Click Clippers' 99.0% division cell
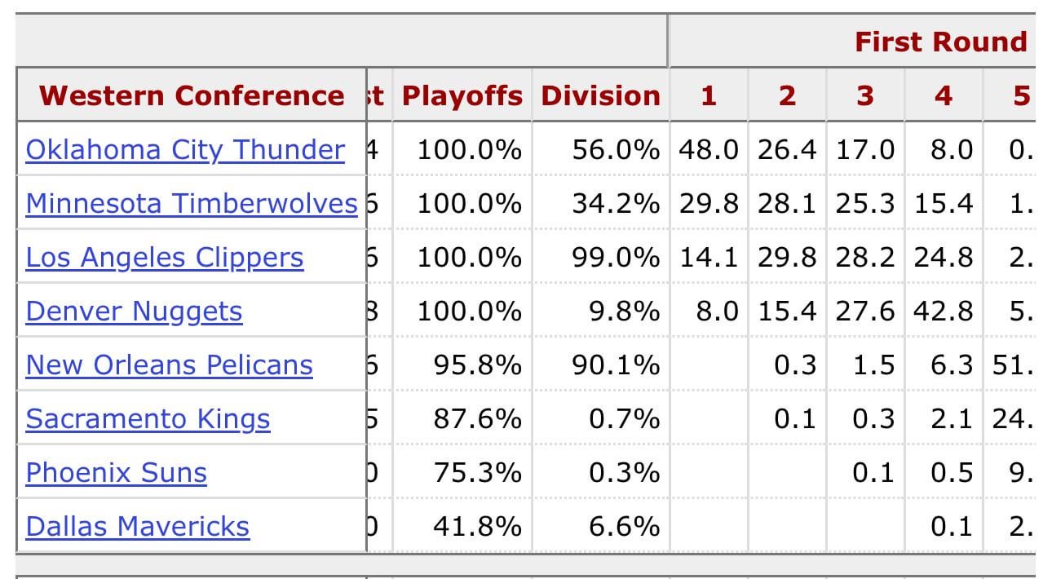The width and height of the screenshot is (1052, 579). (x=615, y=258)
